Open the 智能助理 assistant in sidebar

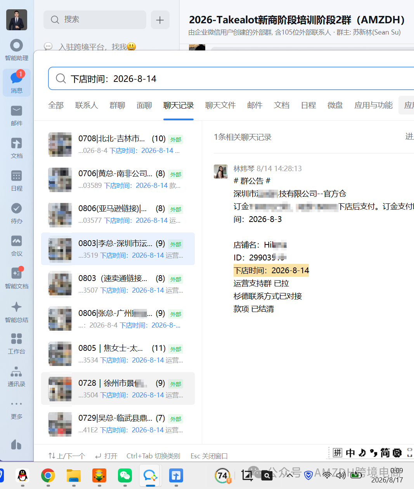coord(16,50)
